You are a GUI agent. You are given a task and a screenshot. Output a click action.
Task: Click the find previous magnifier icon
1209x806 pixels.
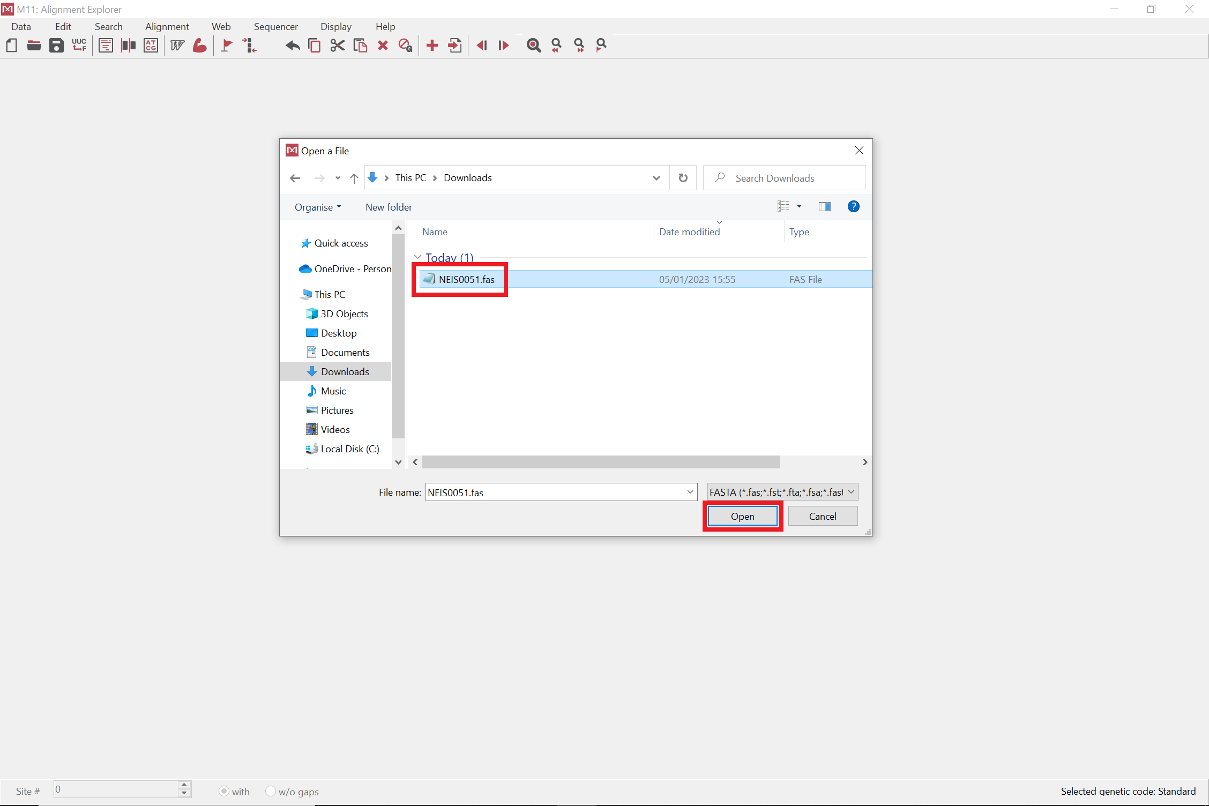click(556, 46)
